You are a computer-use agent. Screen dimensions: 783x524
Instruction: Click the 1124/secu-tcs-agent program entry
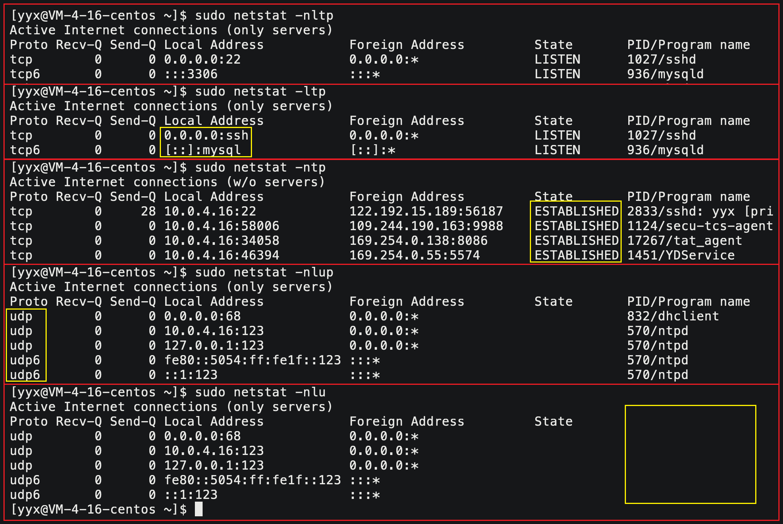click(x=700, y=226)
